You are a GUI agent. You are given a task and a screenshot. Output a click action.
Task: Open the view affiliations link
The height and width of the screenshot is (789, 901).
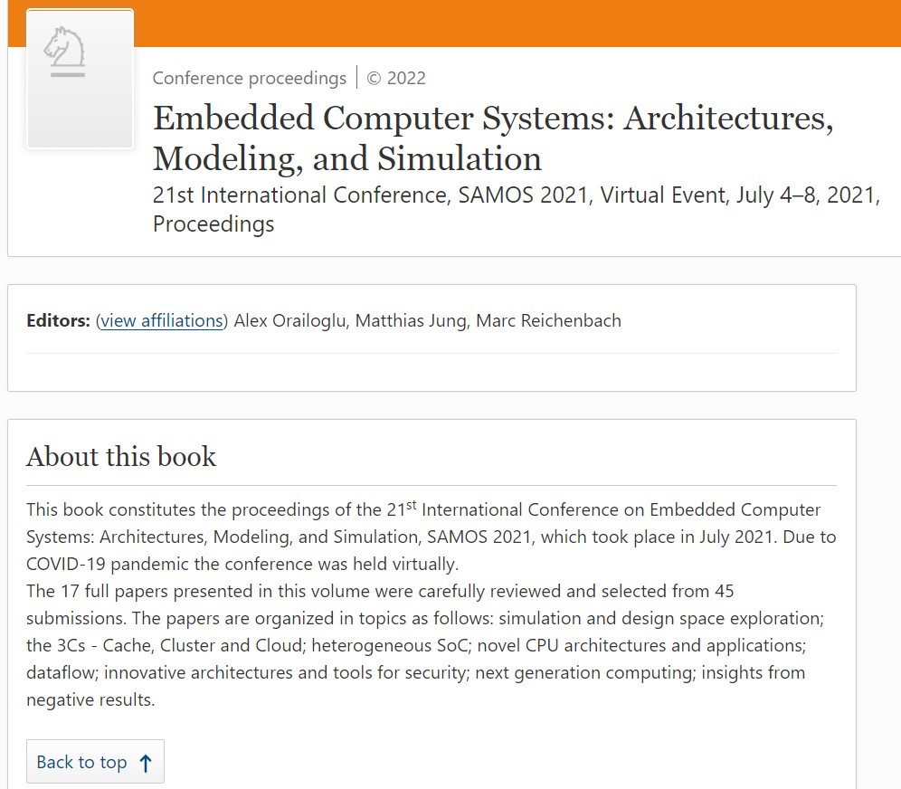tap(162, 320)
